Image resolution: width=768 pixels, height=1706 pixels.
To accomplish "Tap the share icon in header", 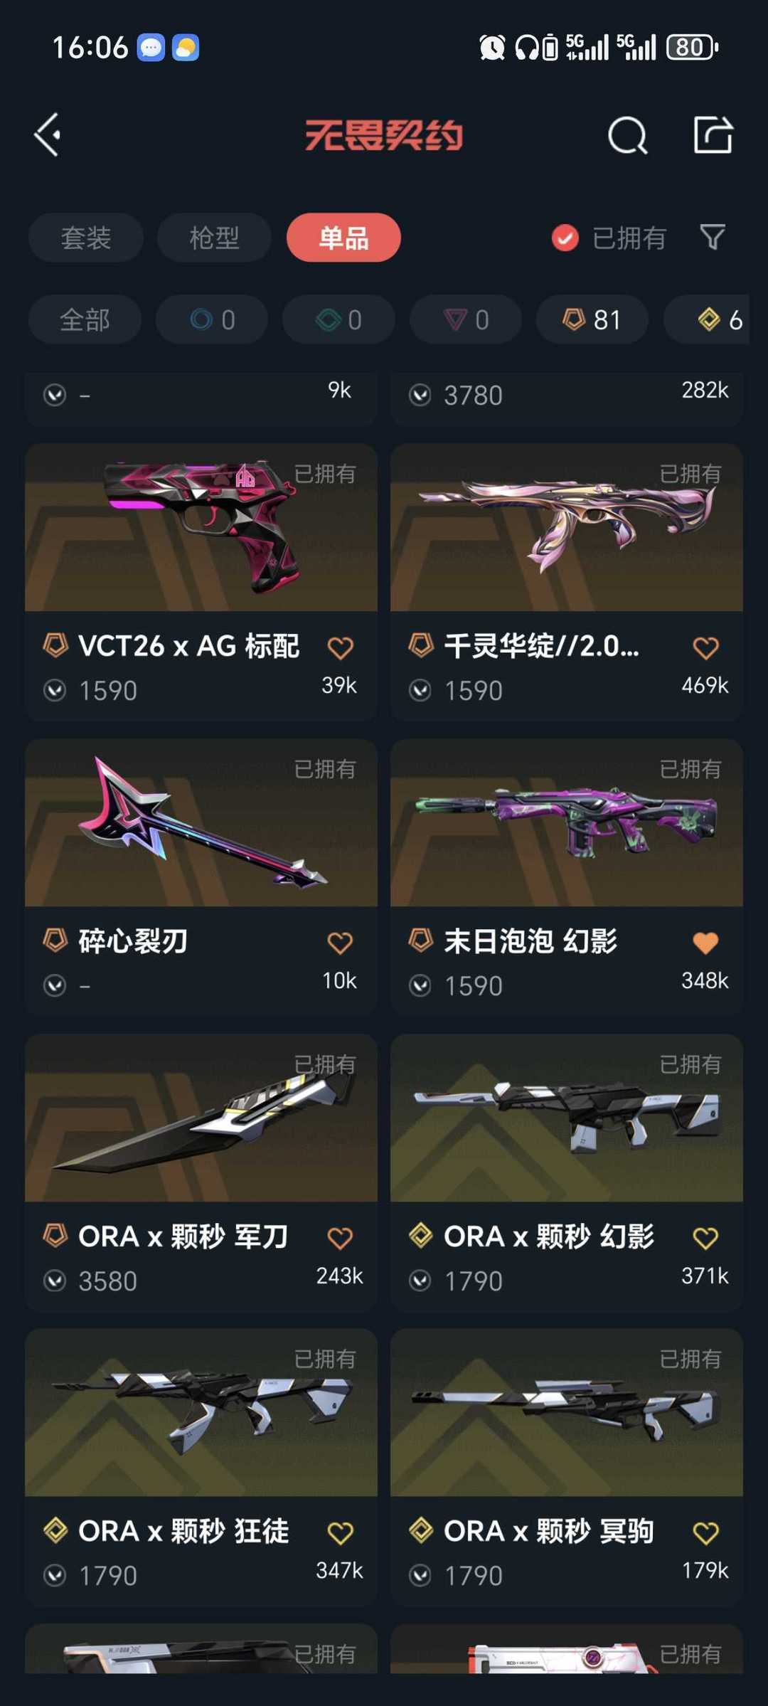I will (713, 134).
